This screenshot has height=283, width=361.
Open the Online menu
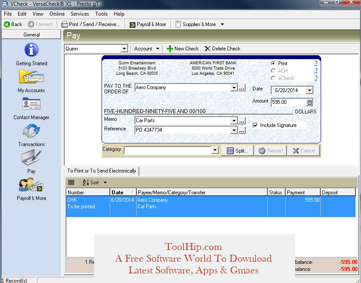click(x=57, y=14)
